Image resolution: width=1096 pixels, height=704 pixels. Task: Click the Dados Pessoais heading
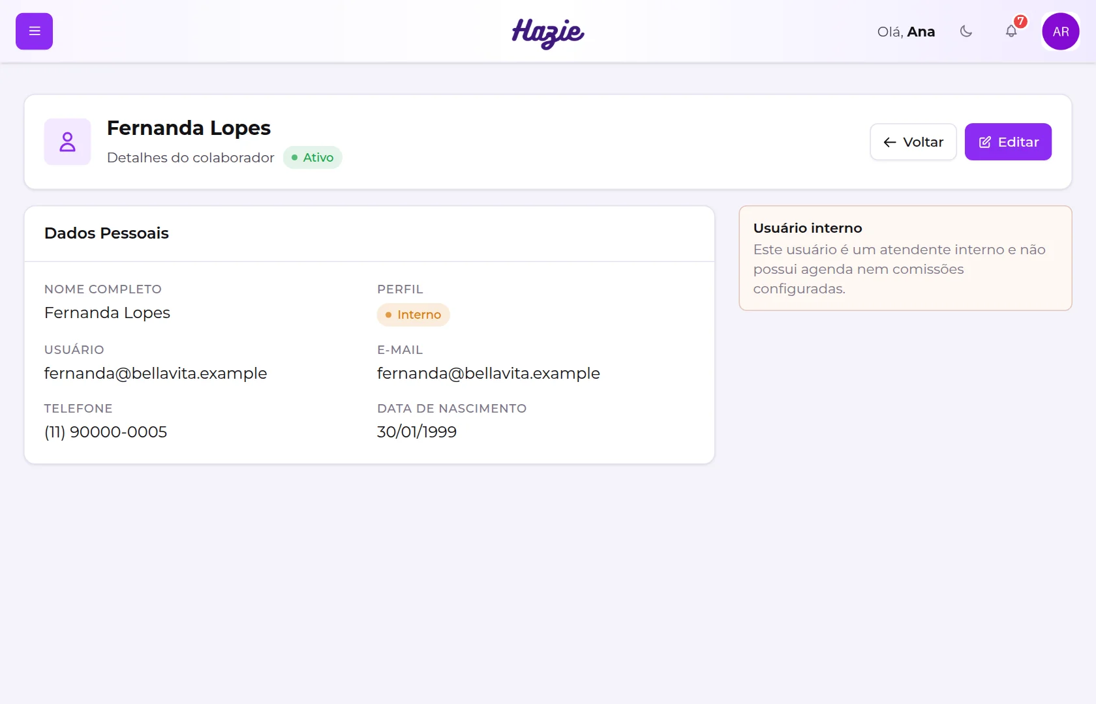point(106,233)
